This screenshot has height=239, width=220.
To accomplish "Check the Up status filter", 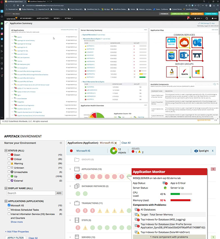I will [9, 176].
